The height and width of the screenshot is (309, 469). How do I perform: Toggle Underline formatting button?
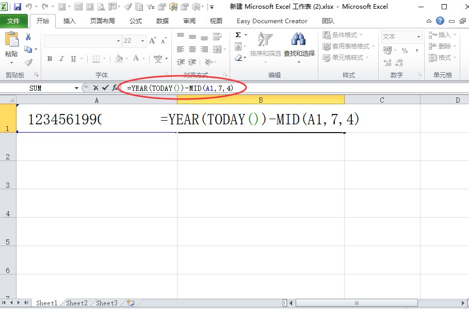[74, 59]
